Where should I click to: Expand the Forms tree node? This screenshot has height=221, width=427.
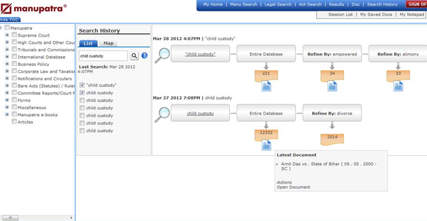(7, 100)
